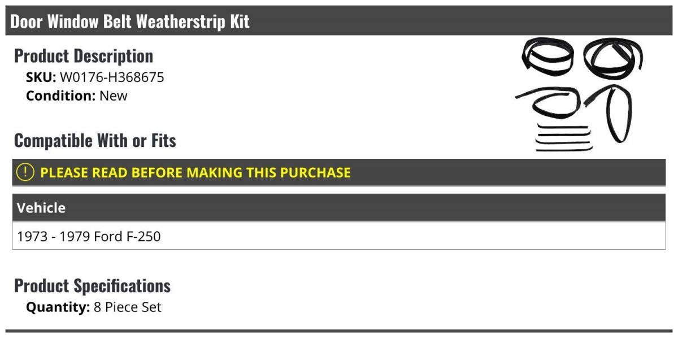Click the Vehicle table column header
This screenshot has width=678, height=338.
41,208
